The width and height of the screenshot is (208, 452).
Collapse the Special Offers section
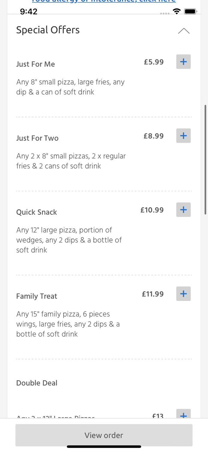tap(183, 31)
